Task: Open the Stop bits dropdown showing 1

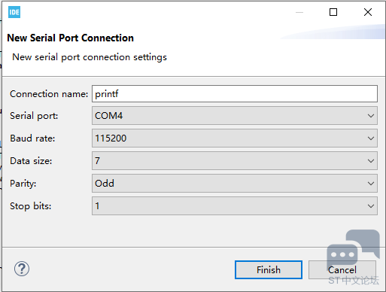Action: pyautogui.click(x=235, y=206)
